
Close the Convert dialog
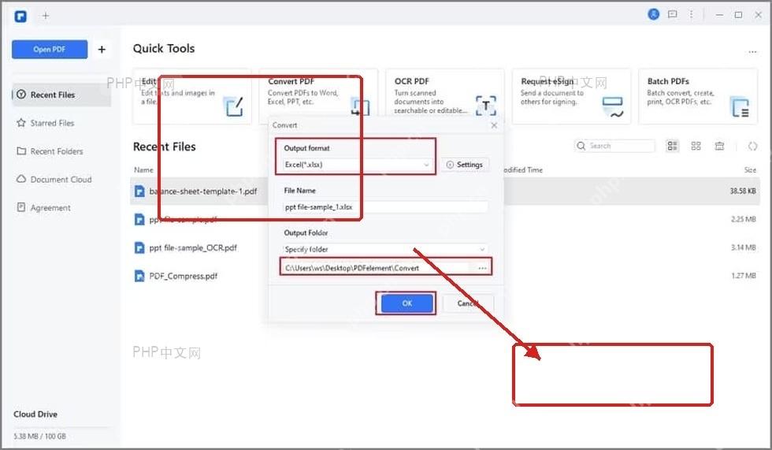[494, 125]
